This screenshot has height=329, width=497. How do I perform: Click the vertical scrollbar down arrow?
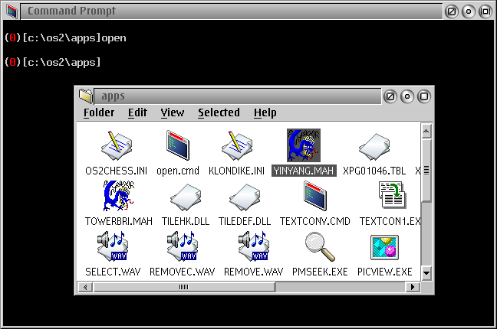(x=426, y=272)
